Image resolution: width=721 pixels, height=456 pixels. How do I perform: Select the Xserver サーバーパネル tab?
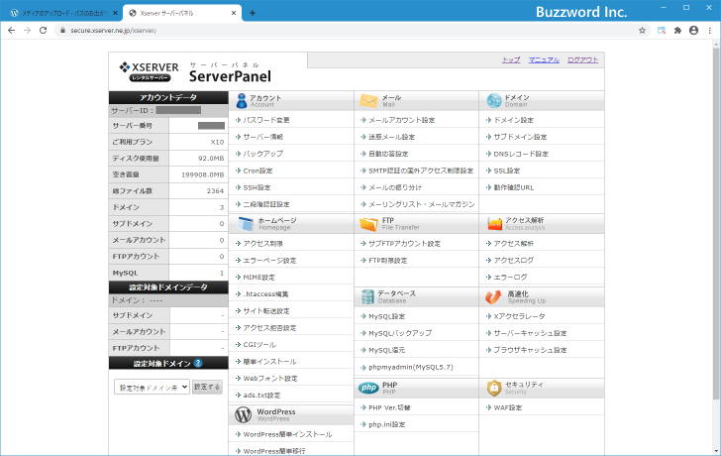coord(182,13)
